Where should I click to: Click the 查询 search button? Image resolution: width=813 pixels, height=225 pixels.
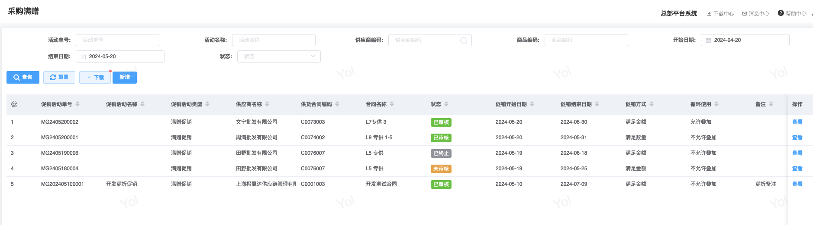23,78
